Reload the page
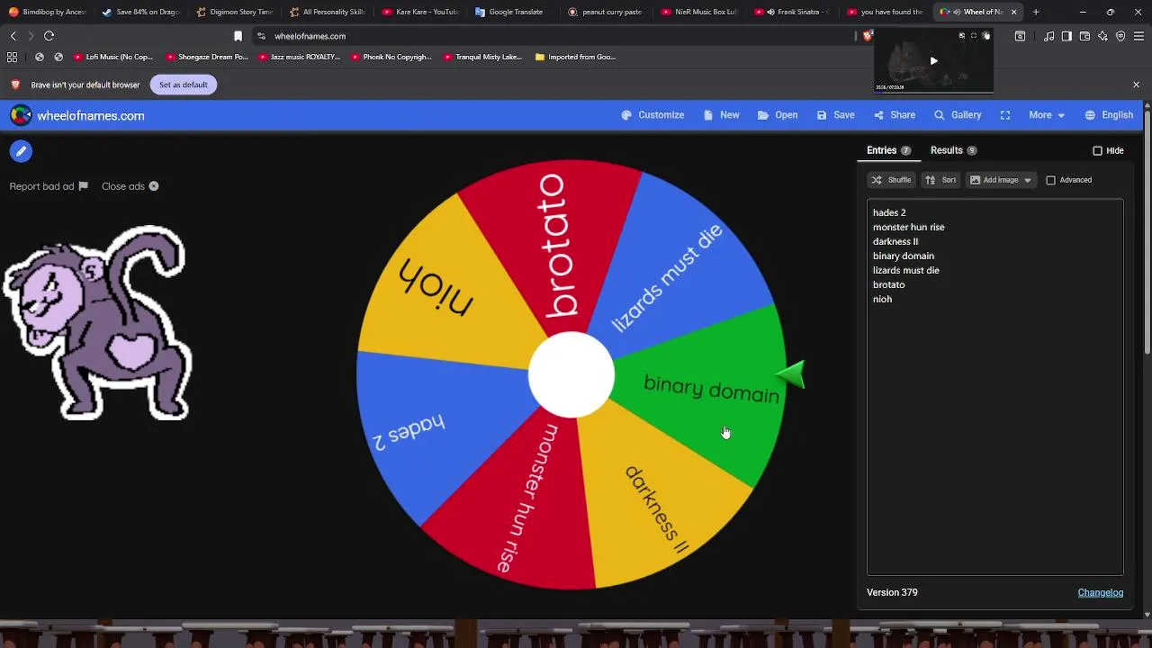Screen dimensions: 1152x648 click(x=49, y=36)
